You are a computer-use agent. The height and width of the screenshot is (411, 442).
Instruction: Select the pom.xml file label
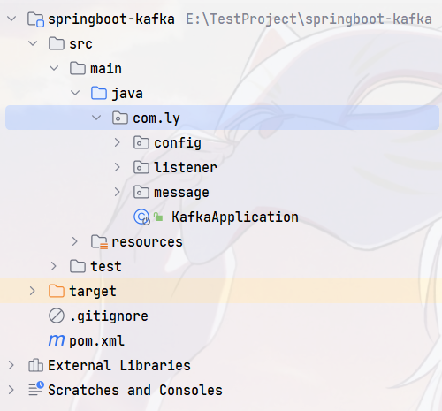coord(96,341)
